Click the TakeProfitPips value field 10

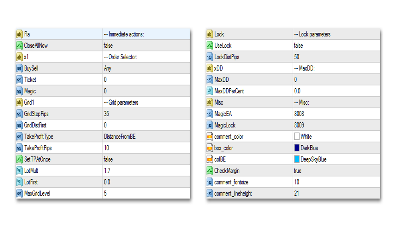[146, 148]
